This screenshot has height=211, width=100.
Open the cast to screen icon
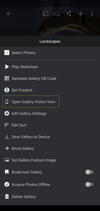[x=46, y=13]
